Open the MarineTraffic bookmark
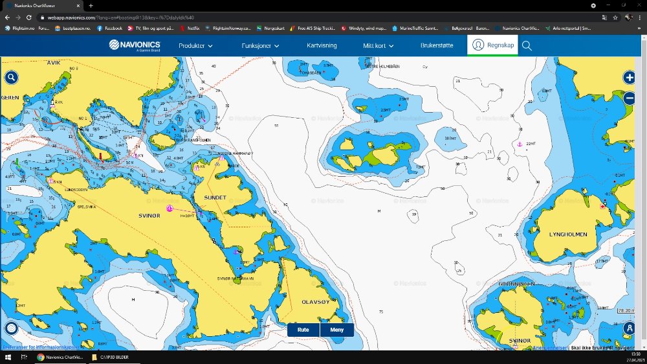This screenshot has height=364, width=647. tap(415, 28)
